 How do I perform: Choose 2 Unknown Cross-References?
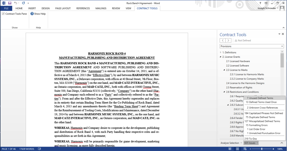click(265, 107)
